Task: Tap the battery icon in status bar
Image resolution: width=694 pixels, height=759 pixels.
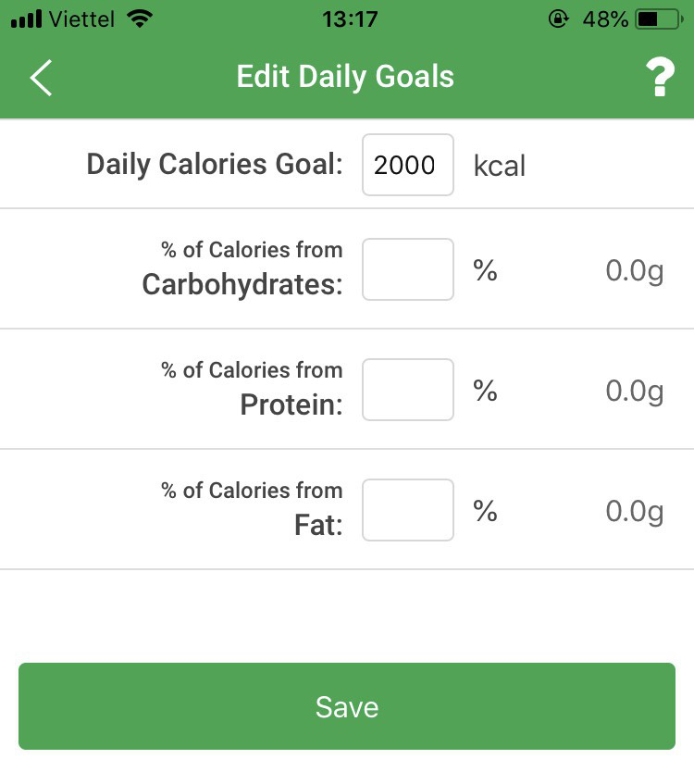Action: click(x=659, y=19)
